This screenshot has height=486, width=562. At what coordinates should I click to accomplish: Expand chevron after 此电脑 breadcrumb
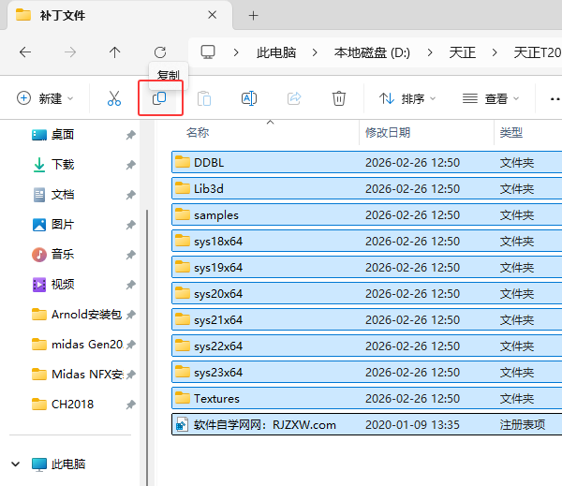click(x=315, y=52)
